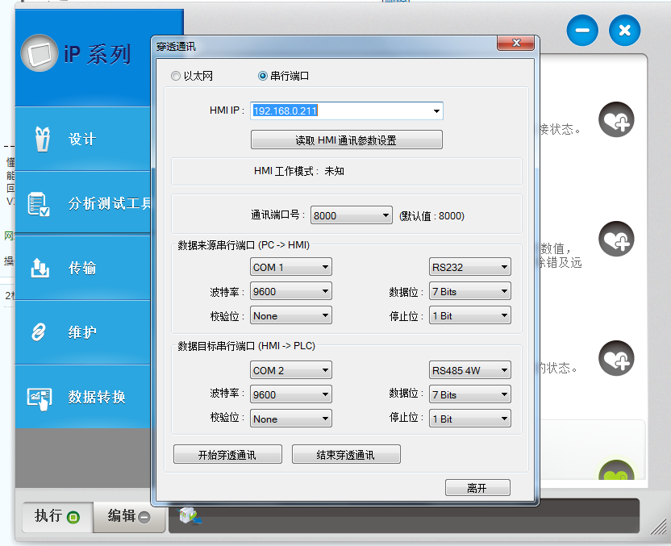
Task: Open the analysis test tool (分析测试工具) icon
Action: click(x=39, y=203)
